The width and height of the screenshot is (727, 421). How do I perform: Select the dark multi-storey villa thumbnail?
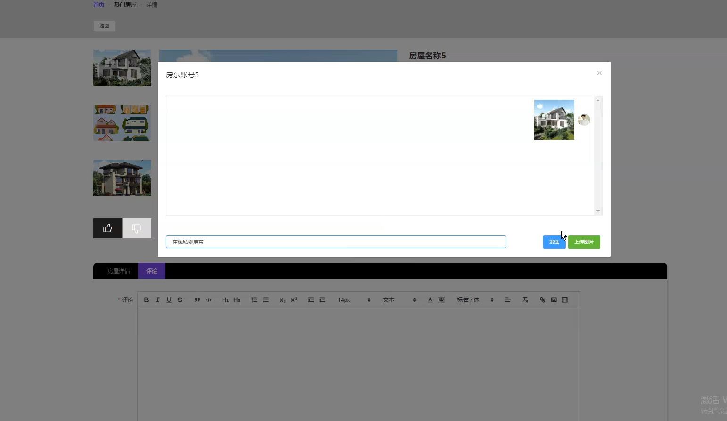[122, 178]
